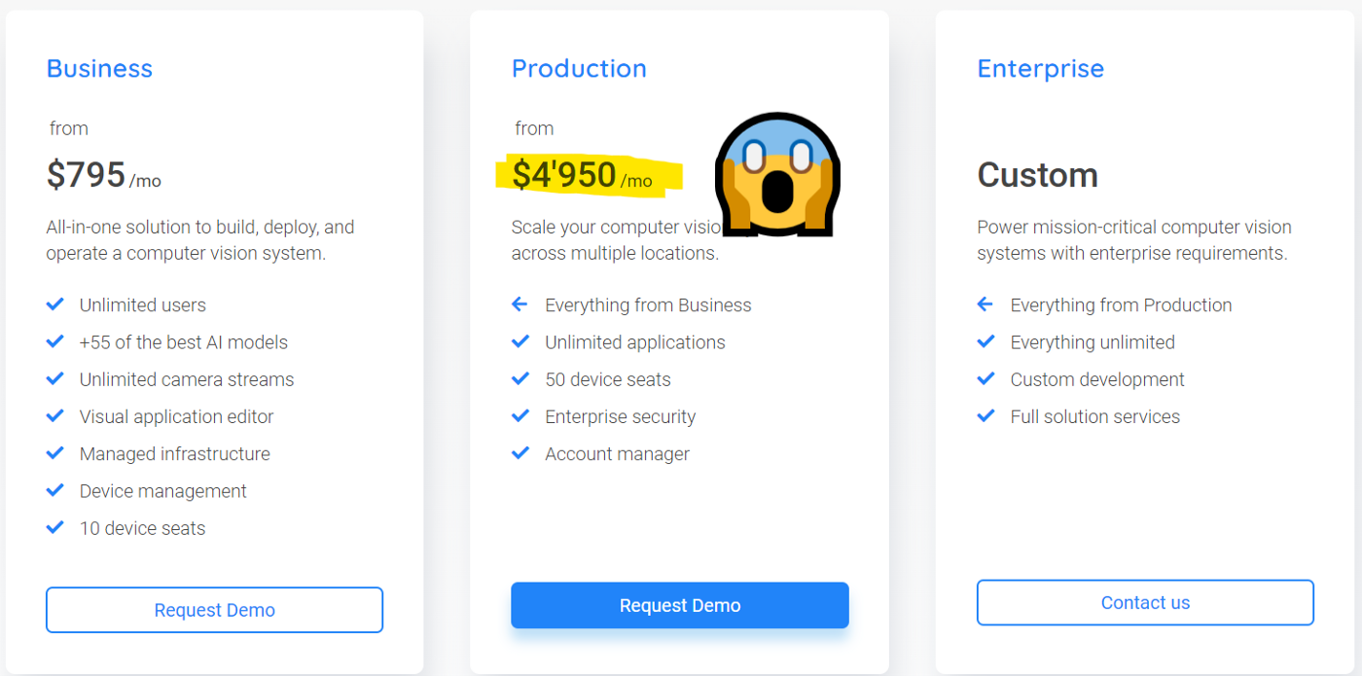The height and width of the screenshot is (676, 1362).
Task: Click Contact us on the Enterprise plan
Action: [1145, 603]
